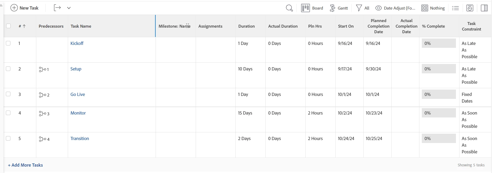Open the Gantt chart view

[x=339, y=8]
